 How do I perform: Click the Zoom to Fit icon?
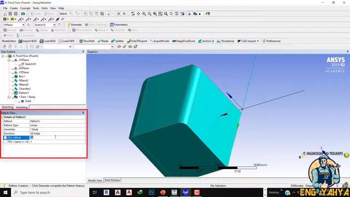click(x=155, y=14)
